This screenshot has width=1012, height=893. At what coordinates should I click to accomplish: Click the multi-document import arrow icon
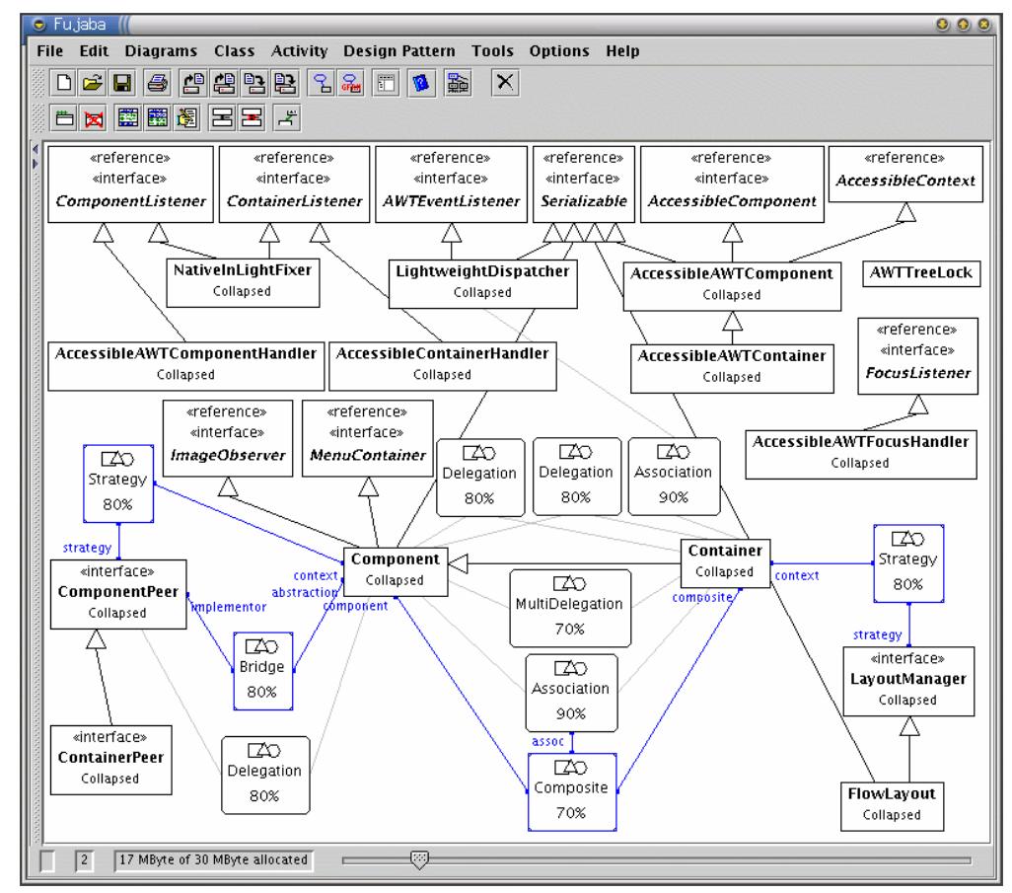[223, 83]
